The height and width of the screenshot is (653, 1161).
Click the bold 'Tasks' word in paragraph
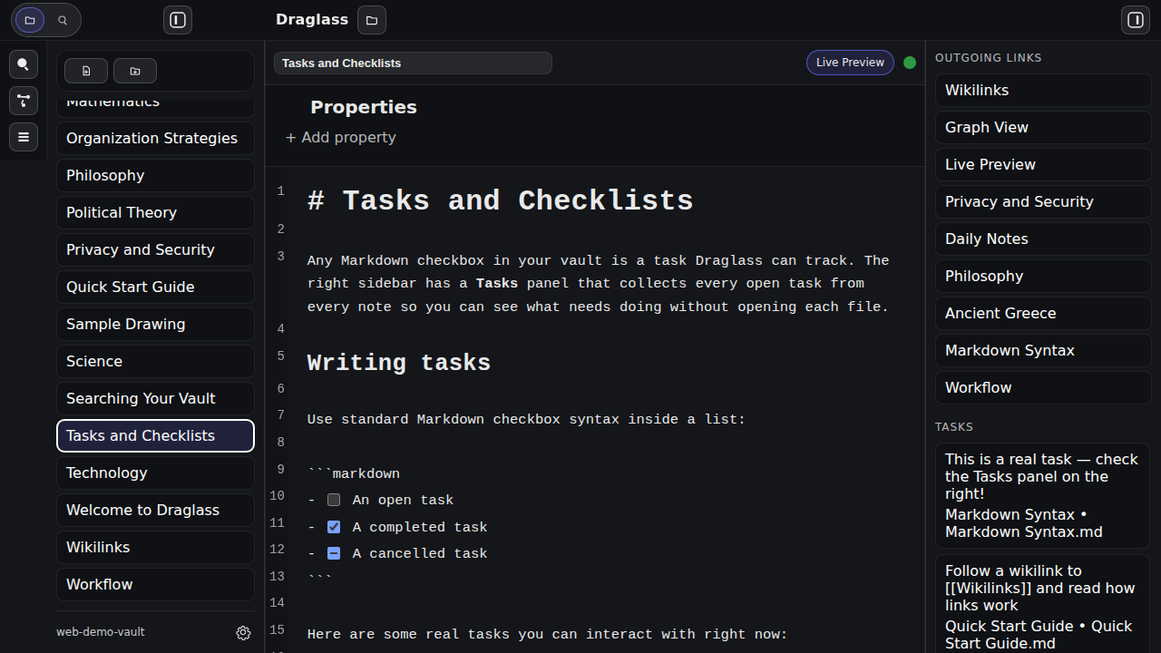tap(497, 284)
